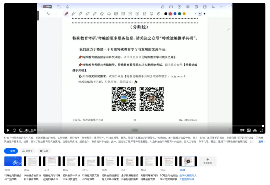270x185 pixels.
Task: Choose the blue ink color
Action: pos(175,14)
